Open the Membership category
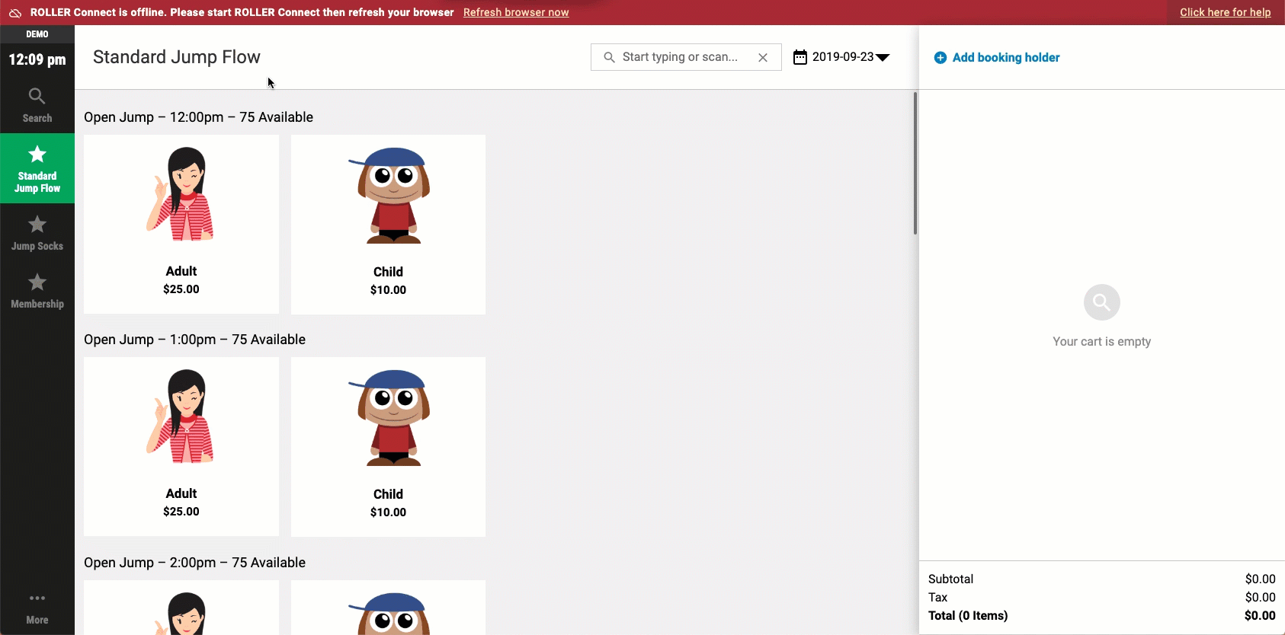This screenshot has width=1285, height=635. [37, 291]
